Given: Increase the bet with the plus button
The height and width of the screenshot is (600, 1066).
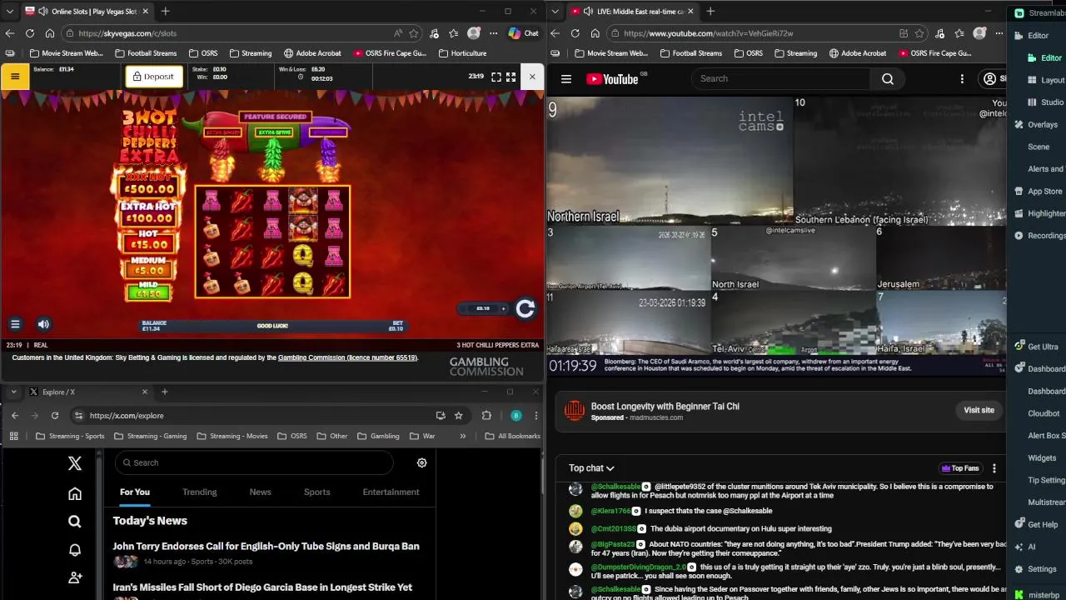Looking at the screenshot, I should pyautogui.click(x=503, y=308).
